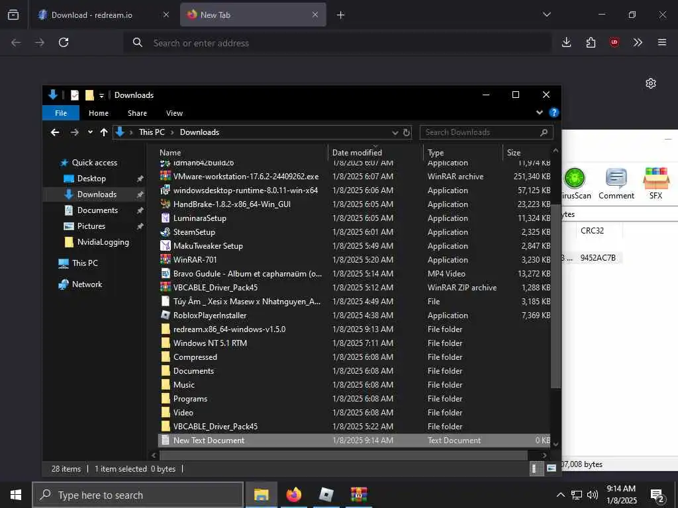Image resolution: width=678 pixels, height=508 pixels.
Task: List all Firefox tabs dropdown
Action: pyautogui.click(x=546, y=15)
